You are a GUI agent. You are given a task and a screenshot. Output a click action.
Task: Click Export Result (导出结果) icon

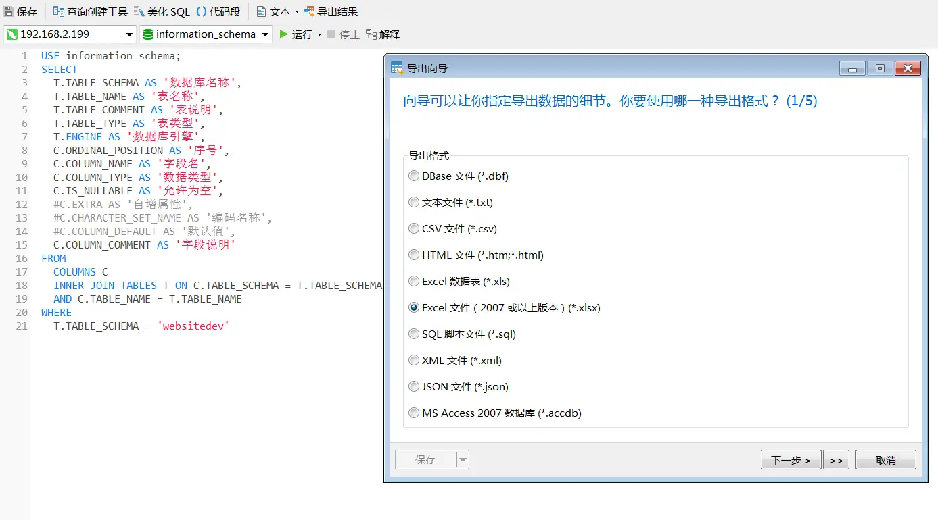tap(309, 11)
